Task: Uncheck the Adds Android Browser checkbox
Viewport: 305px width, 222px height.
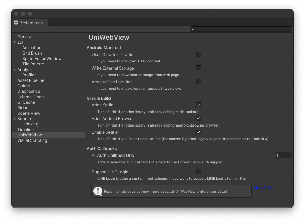Action: [199, 118]
